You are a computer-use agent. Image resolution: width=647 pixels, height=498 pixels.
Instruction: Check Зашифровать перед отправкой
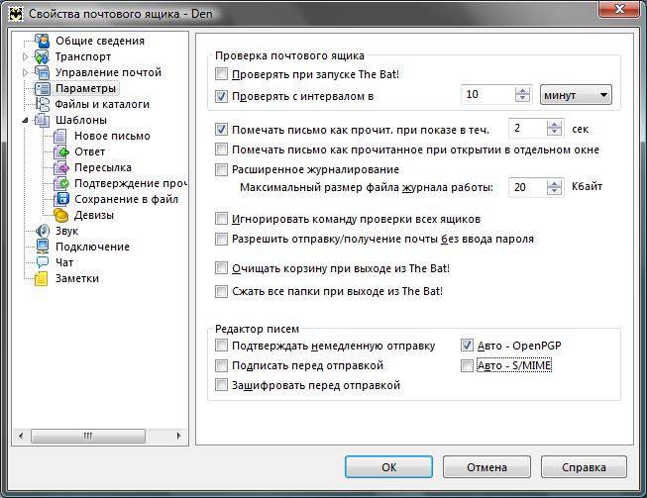(x=221, y=385)
